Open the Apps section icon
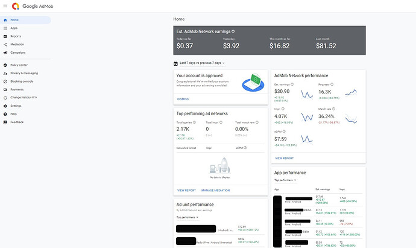 coord(5,28)
